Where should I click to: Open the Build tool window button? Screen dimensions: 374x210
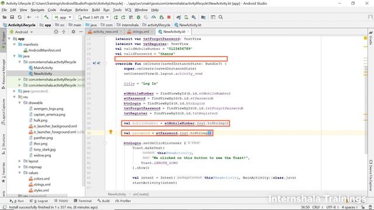(103, 201)
